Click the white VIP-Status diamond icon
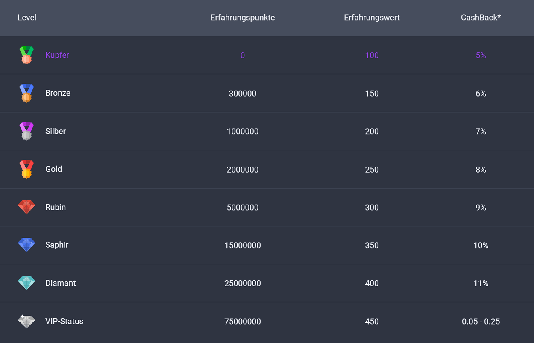 point(26,321)
